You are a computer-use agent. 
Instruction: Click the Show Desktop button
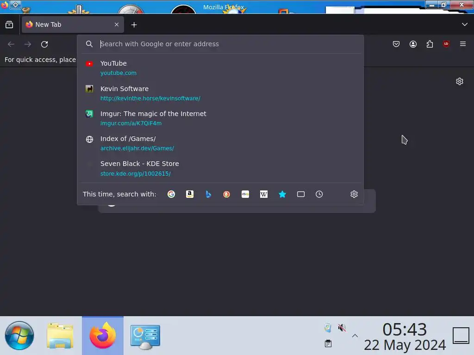(x=461, y=336)
